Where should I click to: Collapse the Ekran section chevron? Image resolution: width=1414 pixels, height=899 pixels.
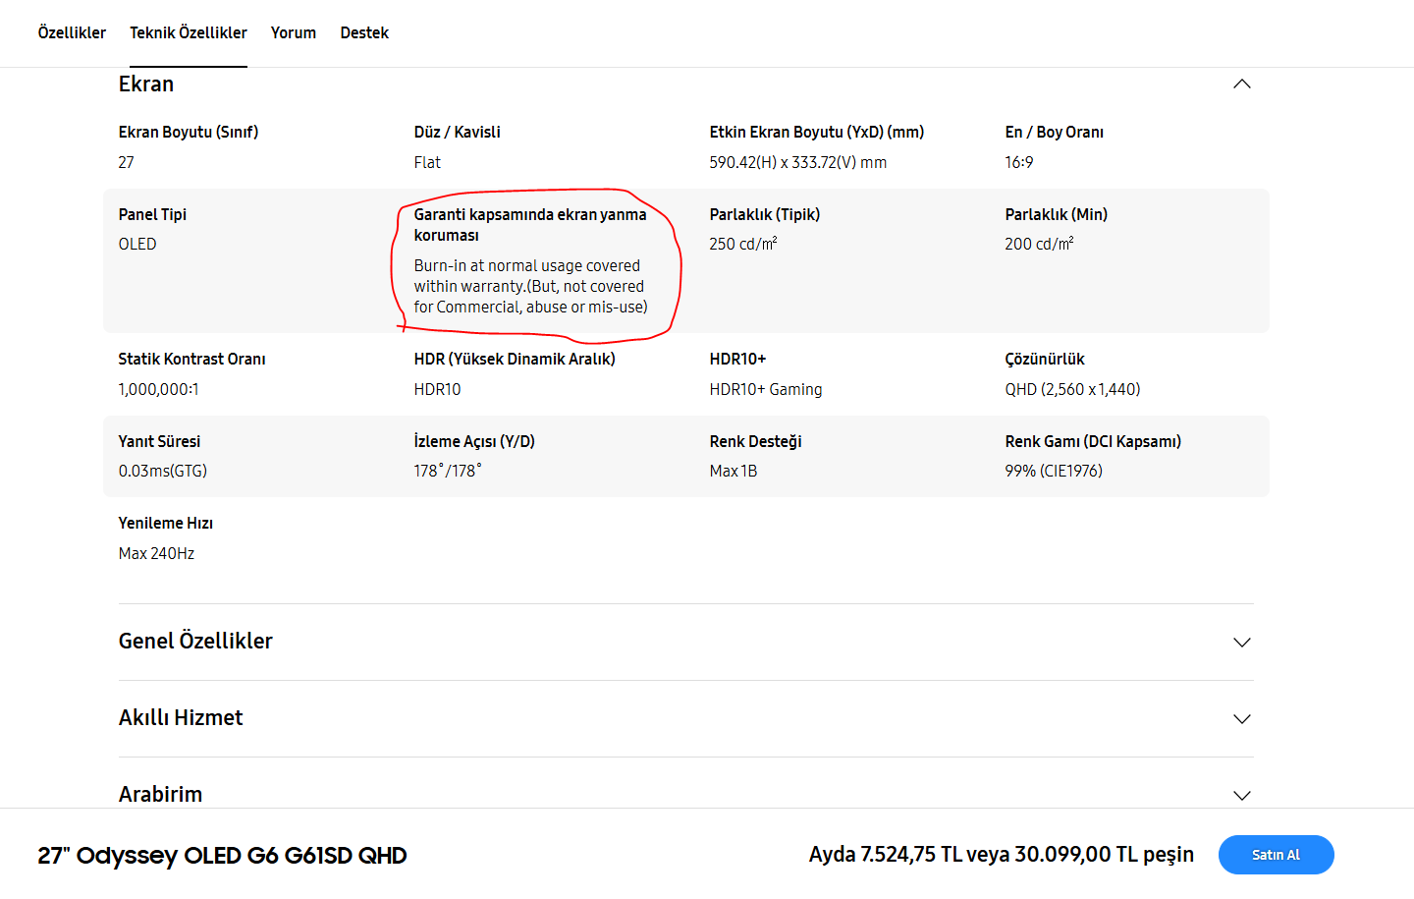[x=1242, y=84]
